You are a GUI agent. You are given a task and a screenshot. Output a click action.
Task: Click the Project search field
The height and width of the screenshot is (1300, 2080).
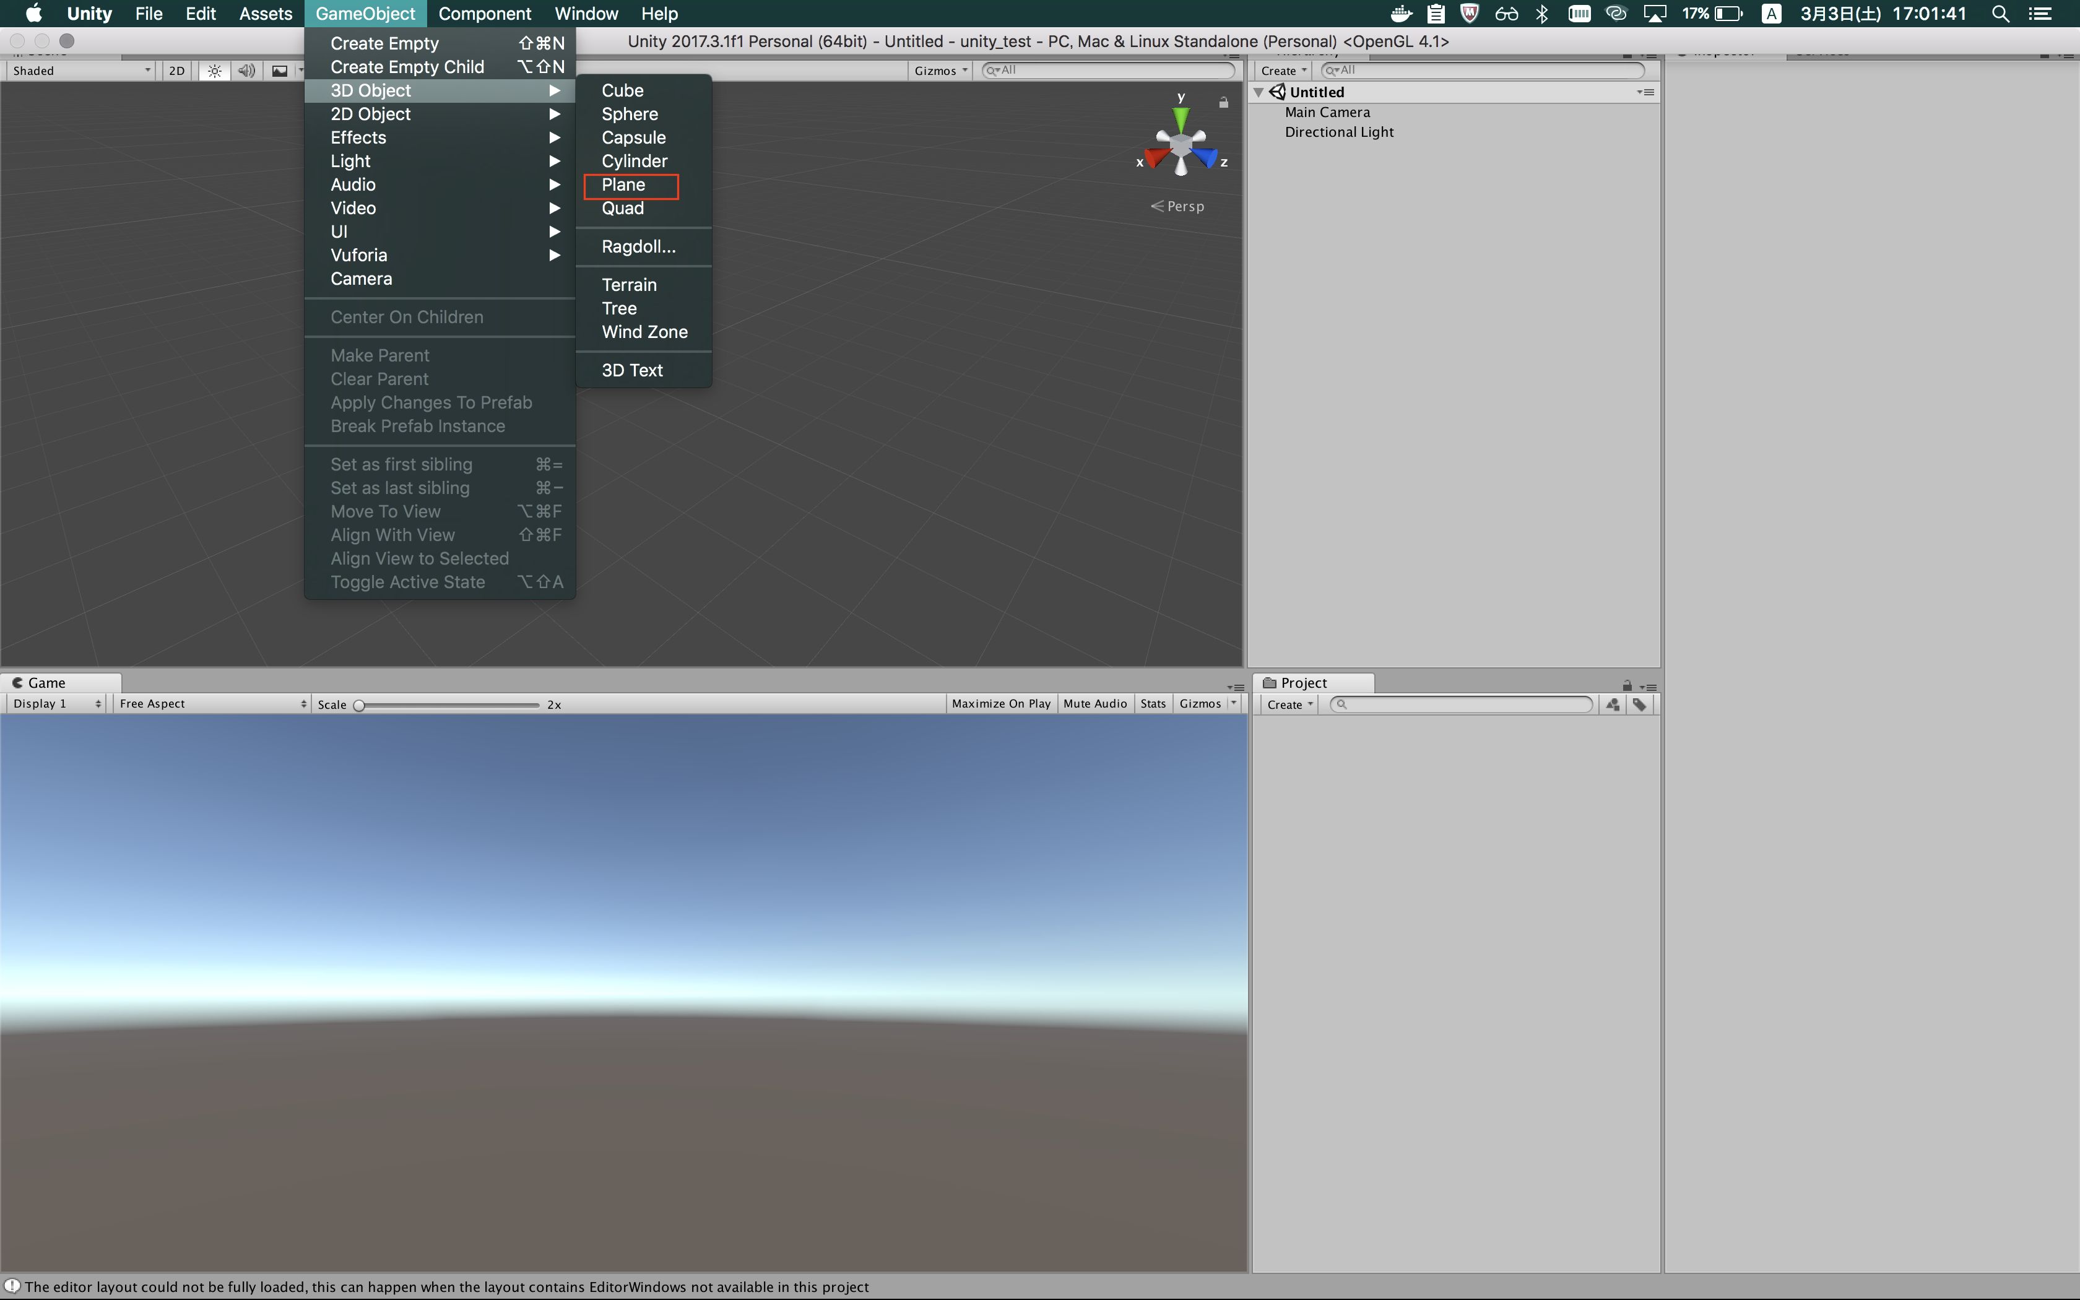pyautogui.click(x=1461, y=704)
